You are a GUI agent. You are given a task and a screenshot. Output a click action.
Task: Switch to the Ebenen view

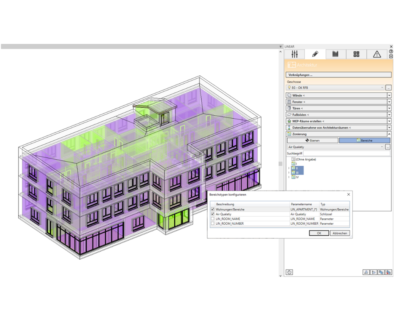(x=312, y=141)
